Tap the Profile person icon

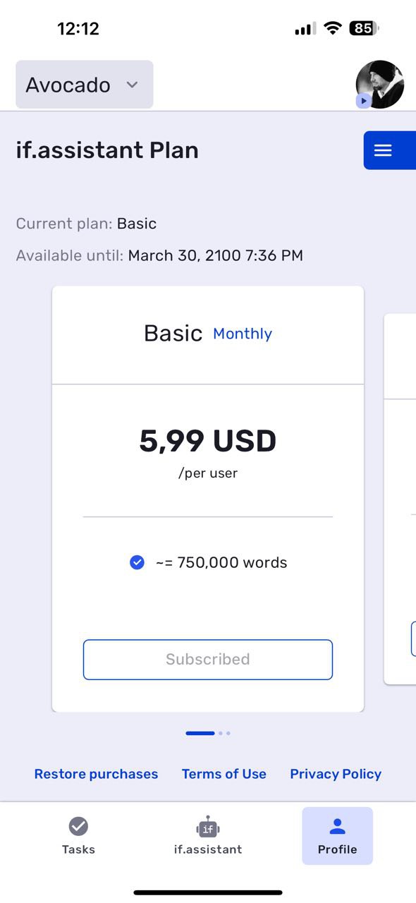pyautogui.click(x=337, y=826)
